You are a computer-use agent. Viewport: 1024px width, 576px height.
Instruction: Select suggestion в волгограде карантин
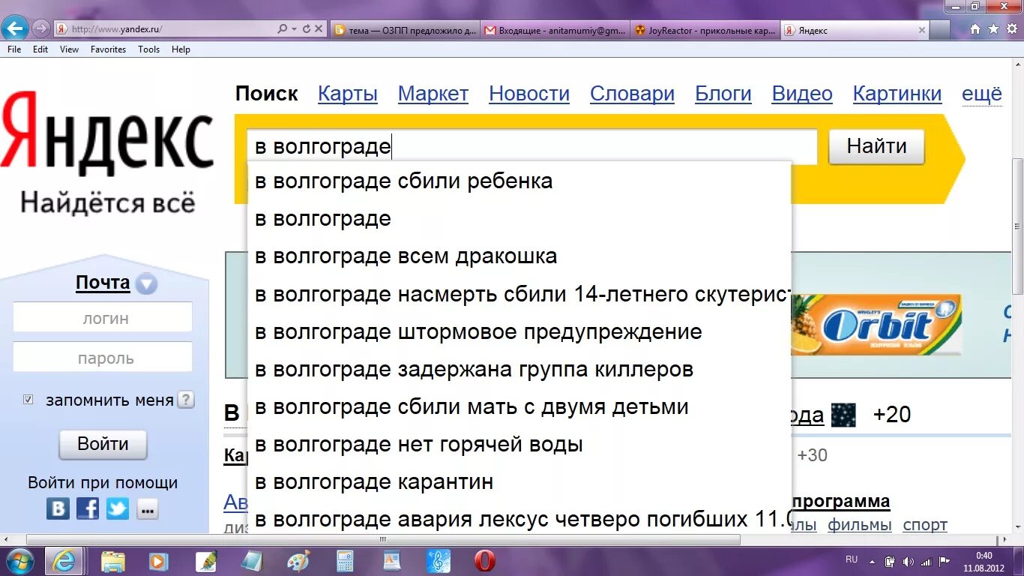pyautogui.click(x=519, y=482)
